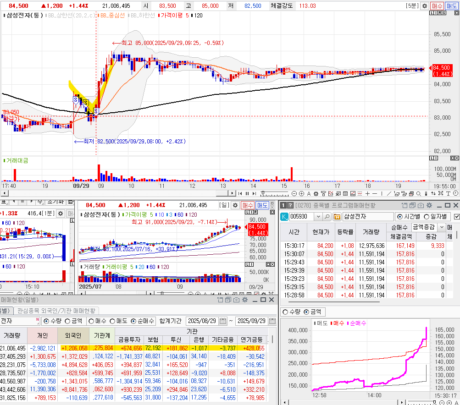The height and width of the screenshot is (405, 460).
Task: Select the 순매수 radio button
Action: 133,321
